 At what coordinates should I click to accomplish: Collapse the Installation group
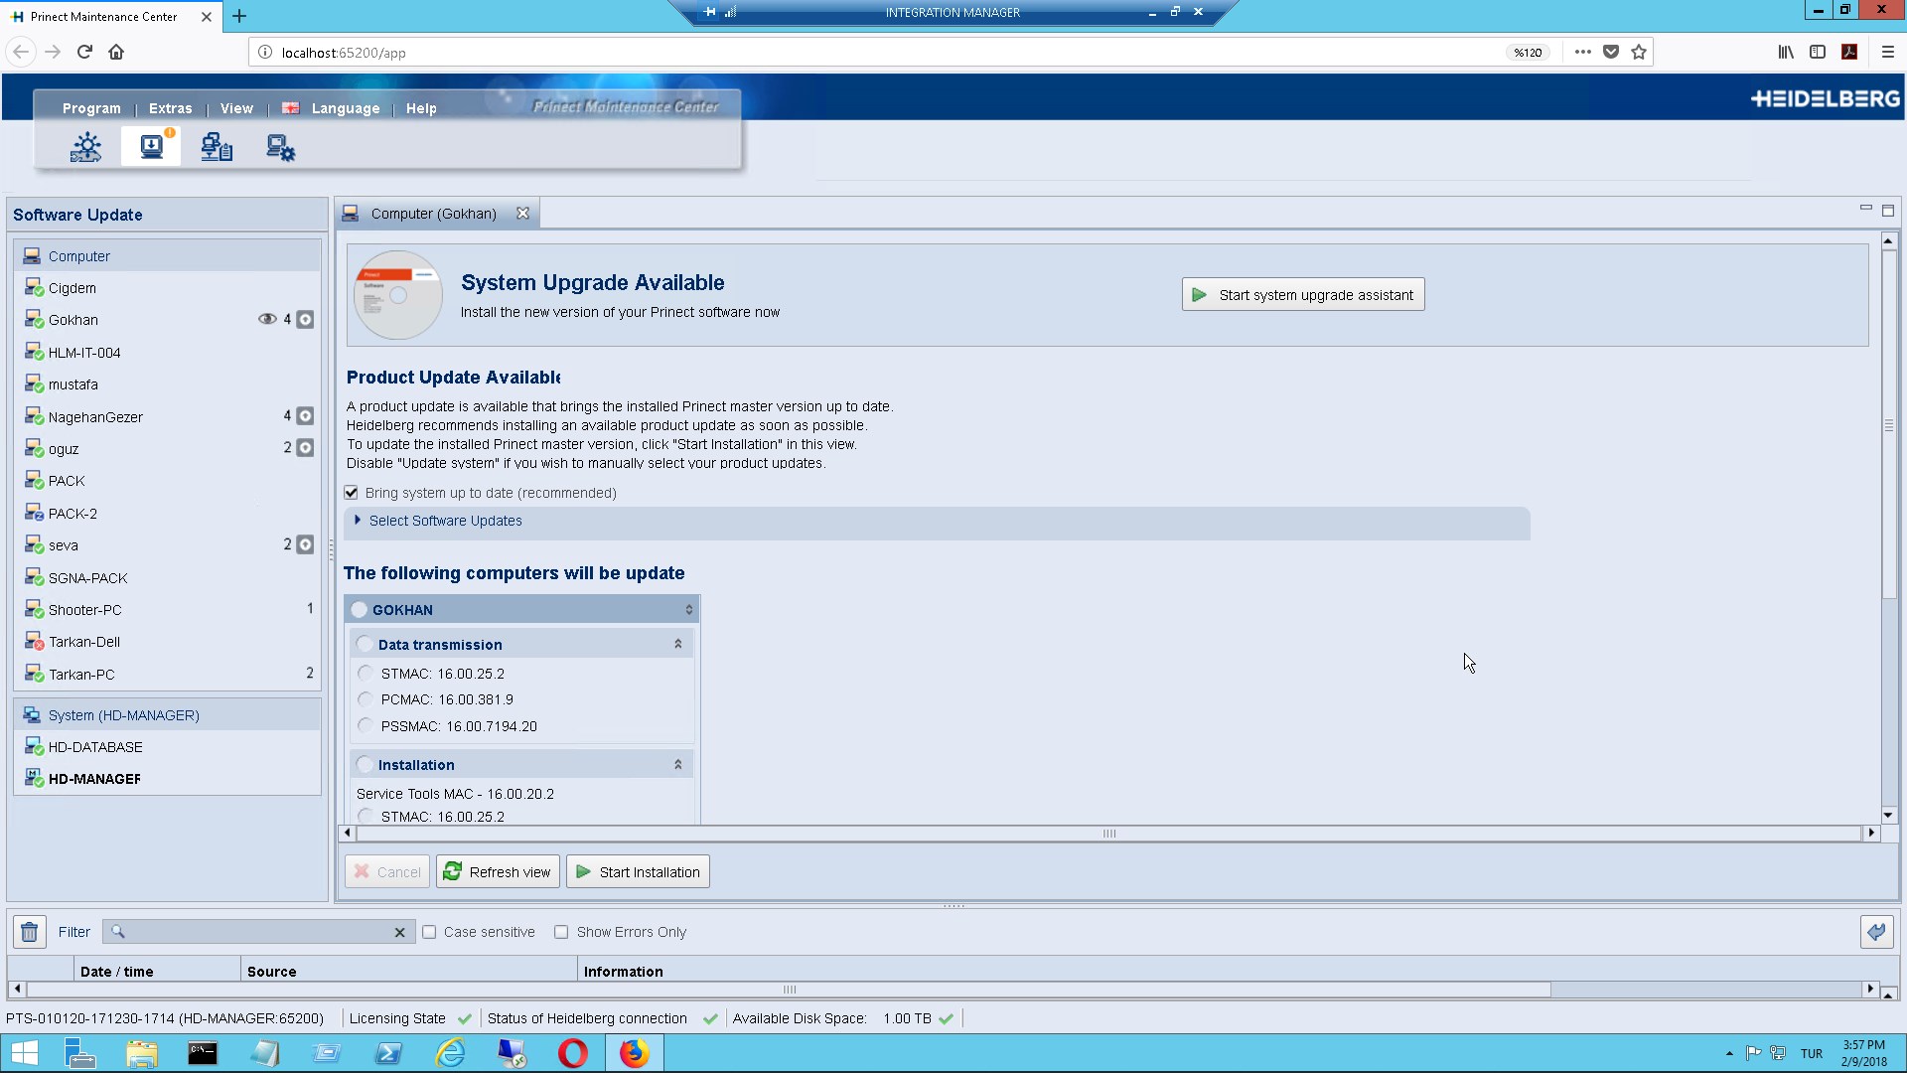point(677,765)
